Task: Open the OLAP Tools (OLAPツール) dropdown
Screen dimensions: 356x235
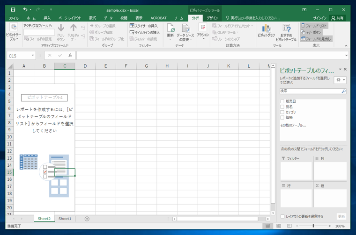Action: tap(225, 32)
